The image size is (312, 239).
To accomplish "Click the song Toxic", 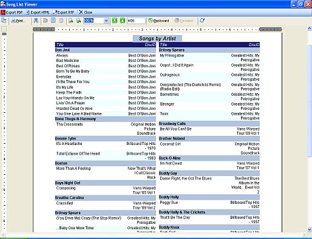I will tap(164, 113).
